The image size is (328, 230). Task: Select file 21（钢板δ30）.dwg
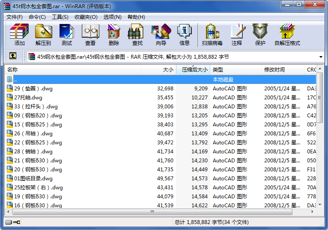161,160
